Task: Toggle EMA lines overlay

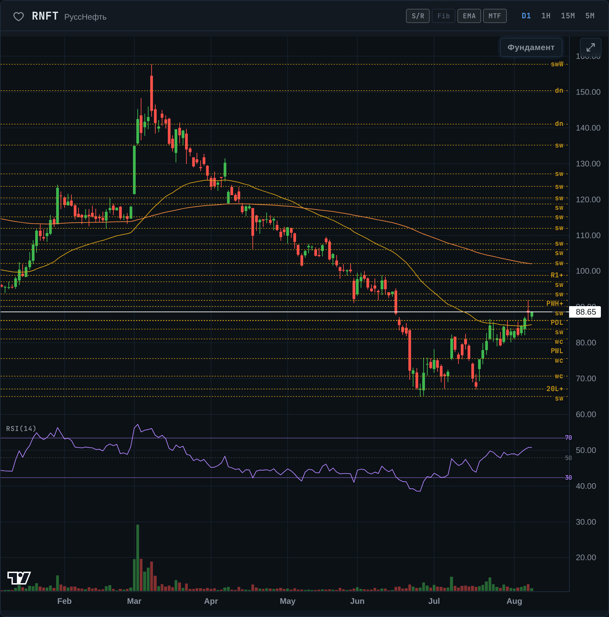Action: pyautogui.click(x=469, y=16)
